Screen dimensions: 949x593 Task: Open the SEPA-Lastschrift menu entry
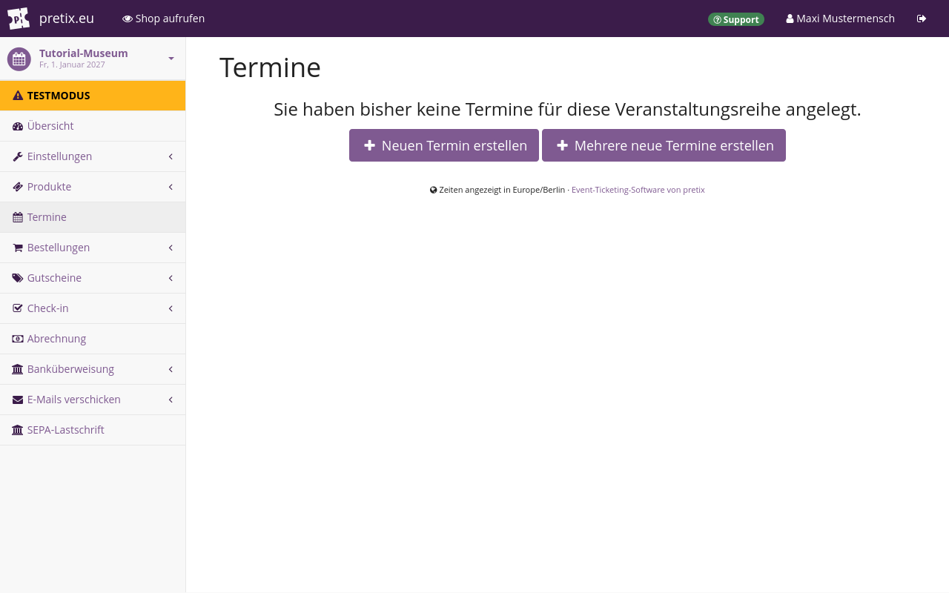coord(93,430)
